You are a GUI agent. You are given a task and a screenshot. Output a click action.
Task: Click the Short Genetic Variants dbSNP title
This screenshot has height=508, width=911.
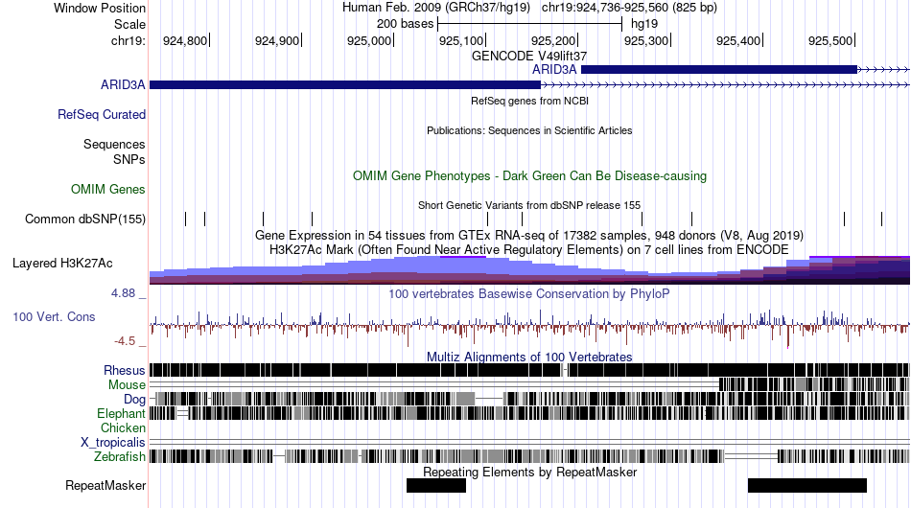pos(529,205)
